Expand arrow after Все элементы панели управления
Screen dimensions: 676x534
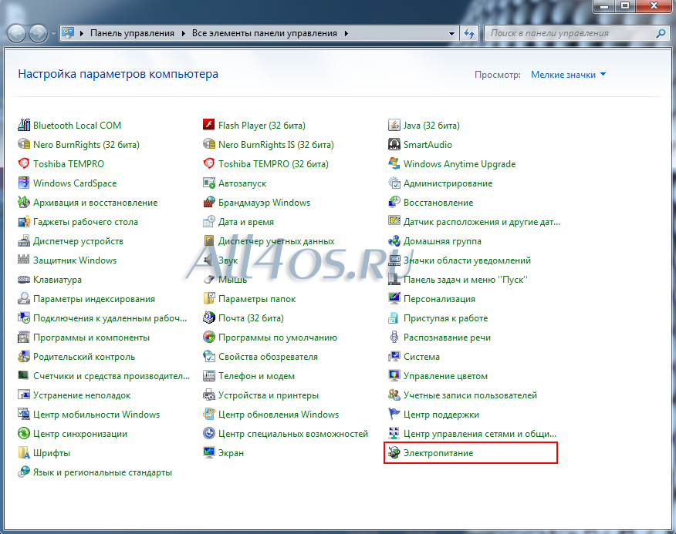click(346, 33)
